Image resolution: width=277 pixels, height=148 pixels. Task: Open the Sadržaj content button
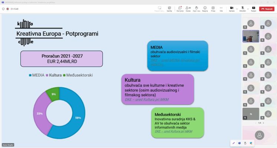coord(169,8)
